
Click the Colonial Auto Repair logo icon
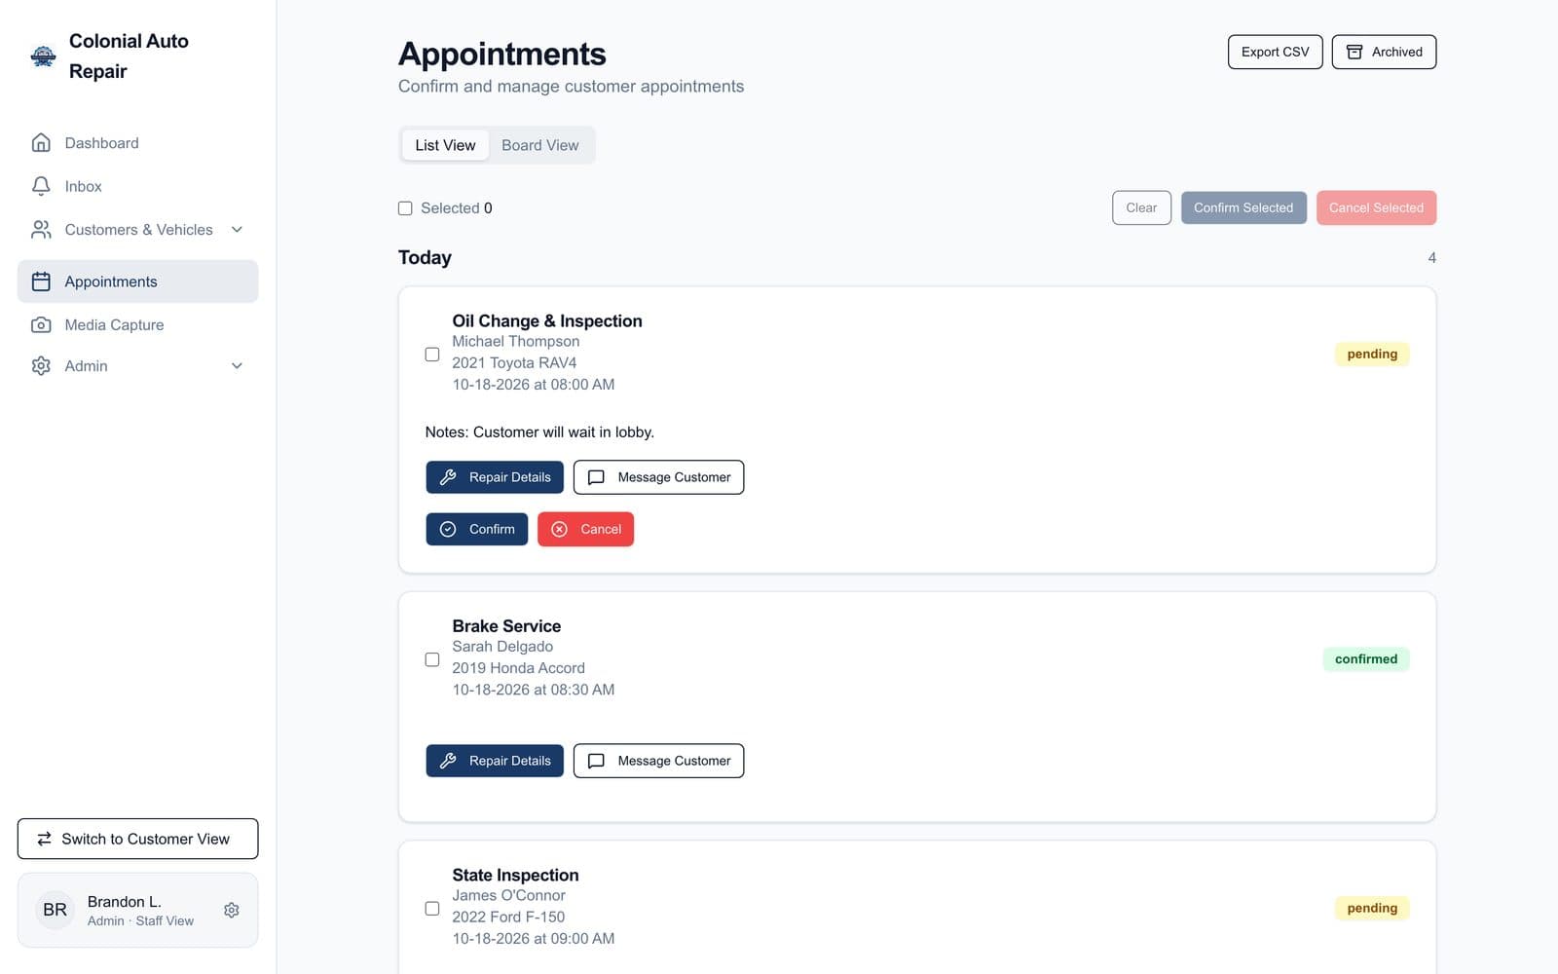[x=43, y=56]
